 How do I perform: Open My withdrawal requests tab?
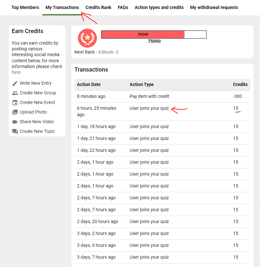point(214,7)
